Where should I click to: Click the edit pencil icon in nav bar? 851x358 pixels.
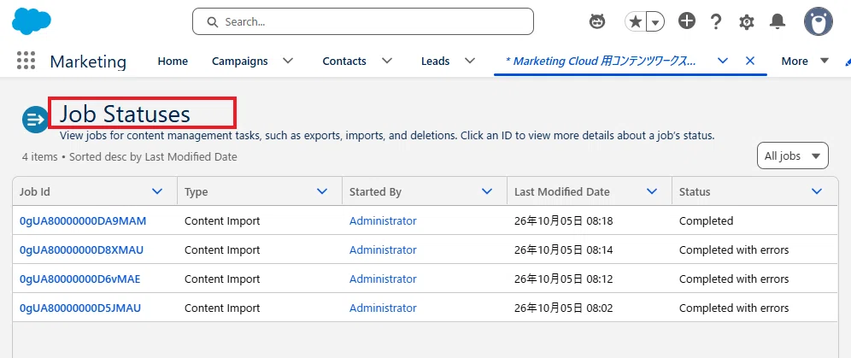[848, 62]
